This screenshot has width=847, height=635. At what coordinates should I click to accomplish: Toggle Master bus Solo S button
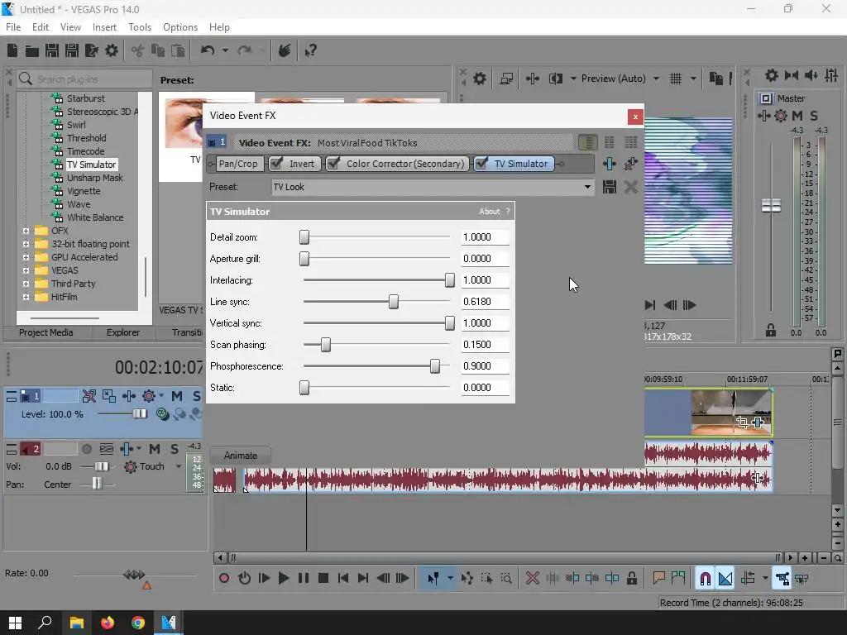(814, 116)
